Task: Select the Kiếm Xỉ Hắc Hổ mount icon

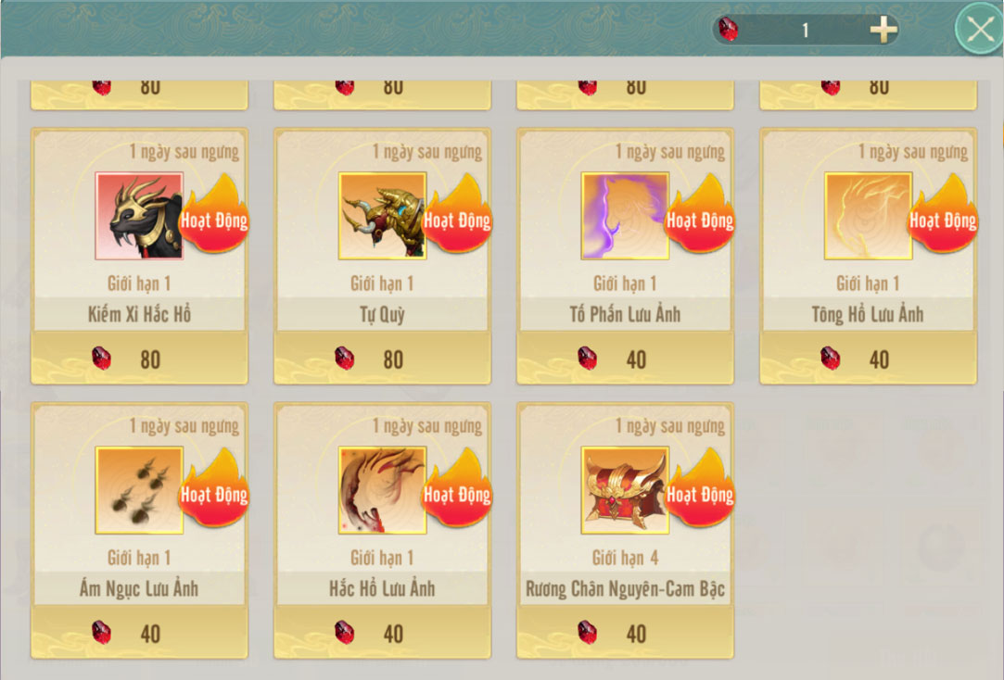Action: click(139, 216)
